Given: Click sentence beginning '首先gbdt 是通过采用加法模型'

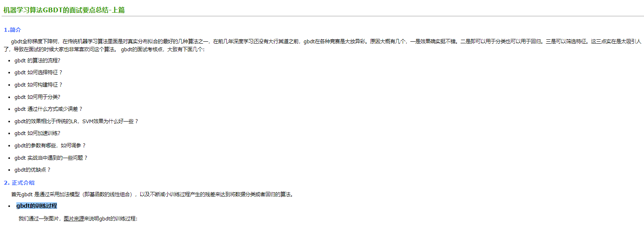Looking at the screenshot, I should (153, 194).
